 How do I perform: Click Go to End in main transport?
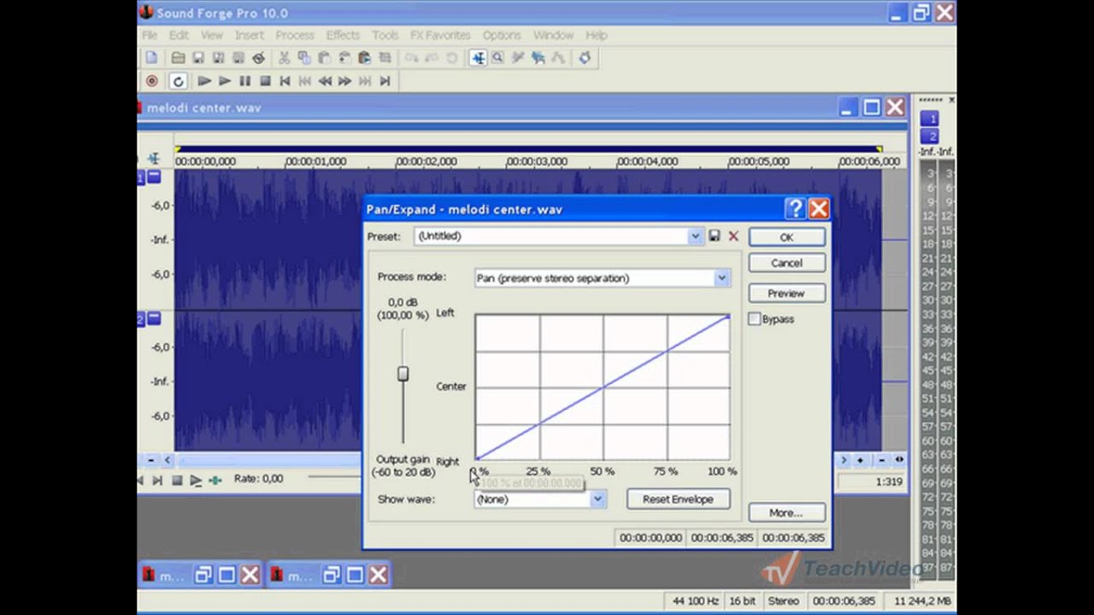click(x=385, y=81)
